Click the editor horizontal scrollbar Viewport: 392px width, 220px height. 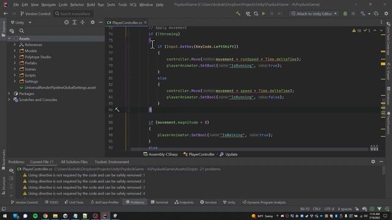click(249, 149)
